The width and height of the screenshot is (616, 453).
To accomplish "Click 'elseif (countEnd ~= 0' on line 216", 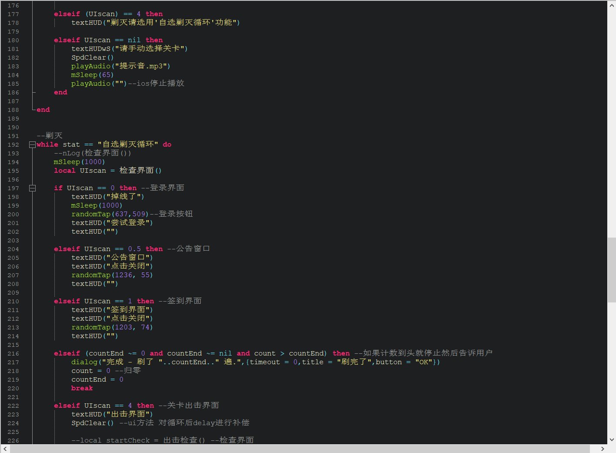I will tap(100, 353).
